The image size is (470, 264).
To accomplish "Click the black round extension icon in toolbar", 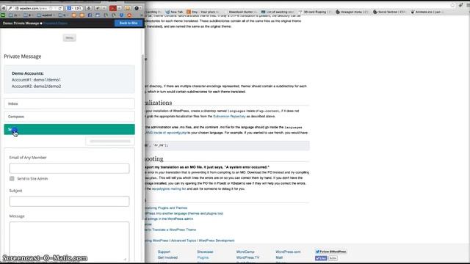I will [137, 8].
